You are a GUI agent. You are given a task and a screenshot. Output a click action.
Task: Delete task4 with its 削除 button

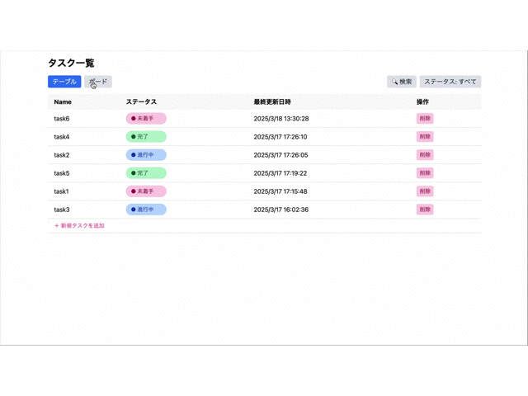[x=425, y=137]
